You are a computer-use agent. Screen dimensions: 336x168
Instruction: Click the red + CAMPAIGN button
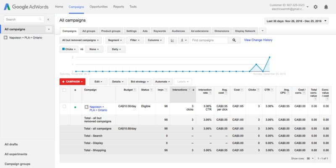(x=73, y=82)
